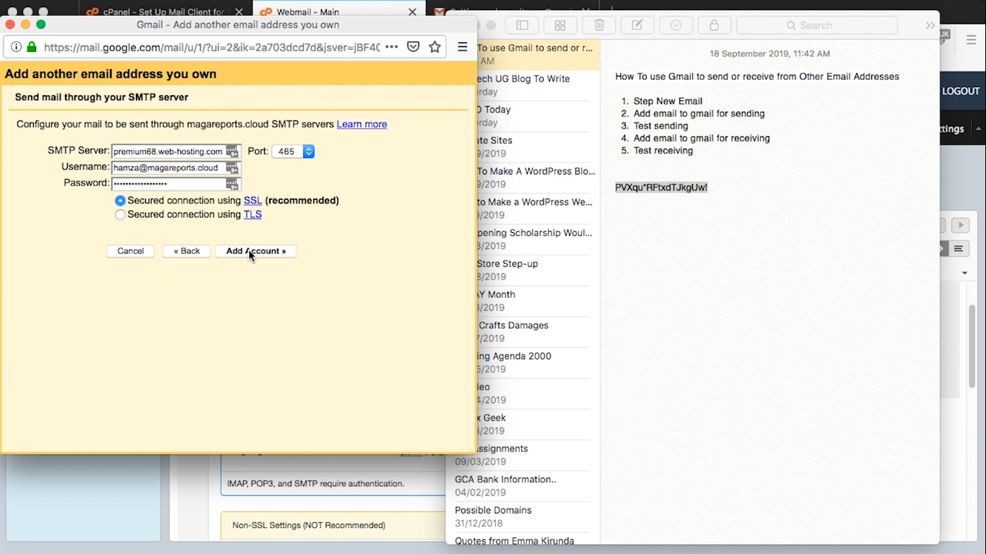Click the green padlock security icon
This screenshot has height=554, width=986.
[x=31, y=47]
